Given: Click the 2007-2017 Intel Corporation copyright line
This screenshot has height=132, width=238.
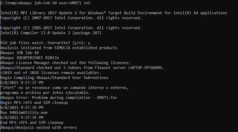Looking at the screenshot, I should [x=71, y=18].
